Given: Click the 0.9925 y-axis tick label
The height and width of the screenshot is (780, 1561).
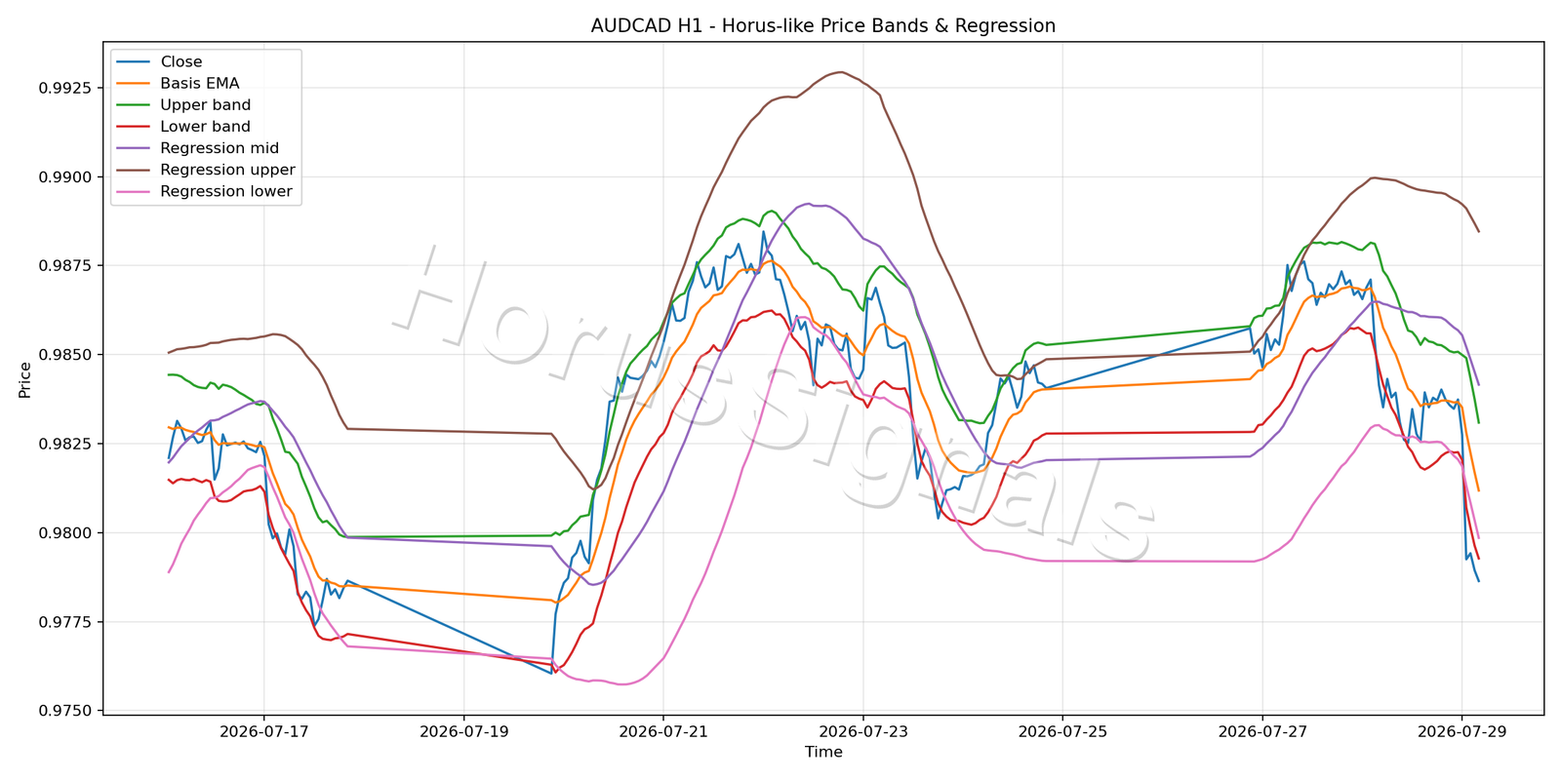Looking at the screenshot, I should (65, 88).
